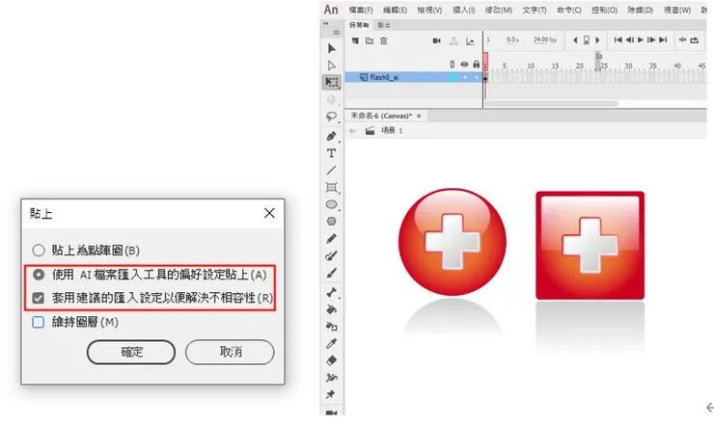Screen dimensions: 714x424
Task: Switch to the Timeline tab
Action: point(359,25)
